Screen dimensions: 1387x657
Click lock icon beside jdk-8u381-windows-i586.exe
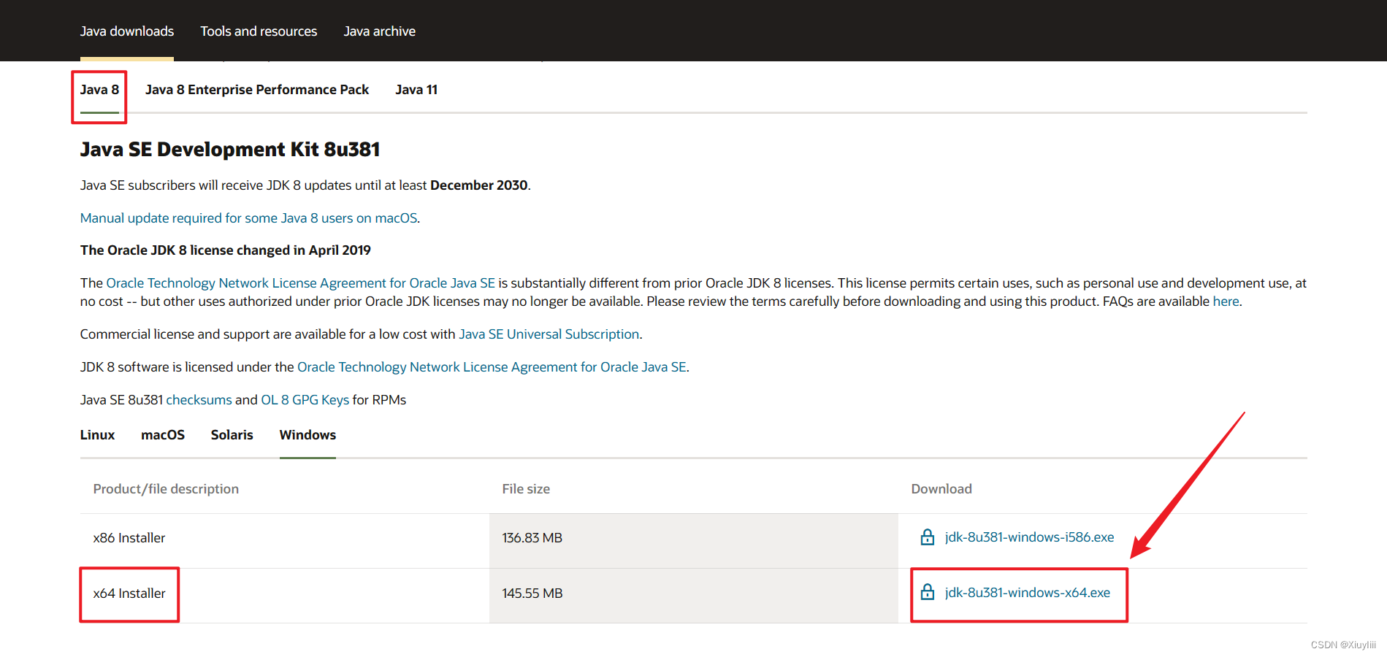point(927,537)
